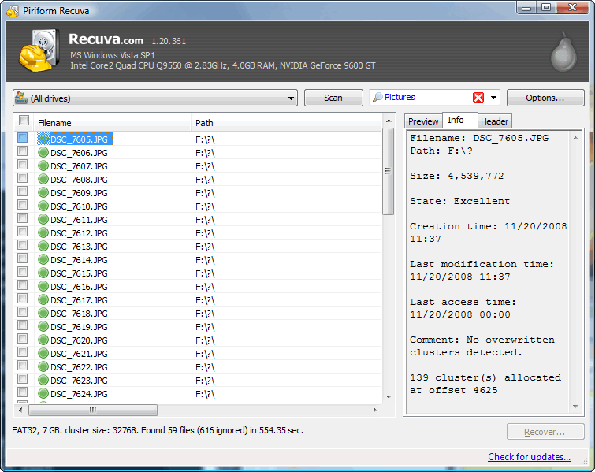This screenshot has width=595, height=472.
Task: Sort by the Filename column header
Action: coord(113,123)
